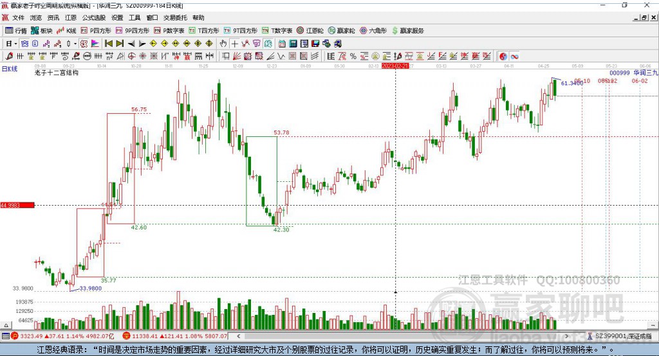Click the 53.78 price level label
Viewport: 659px width, 356px height.
282,132
